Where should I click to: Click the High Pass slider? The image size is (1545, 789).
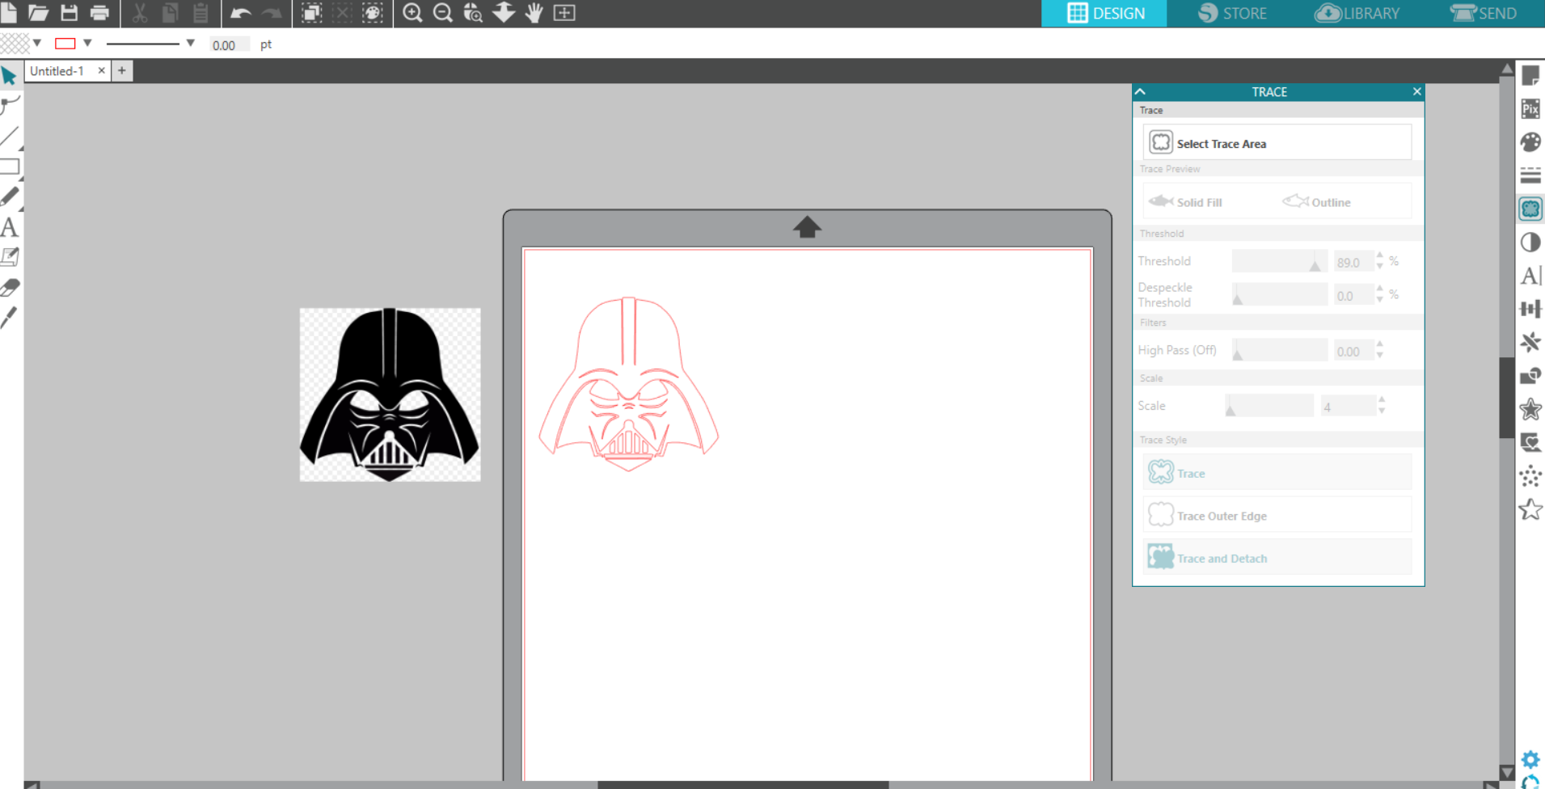(1279, 350)
